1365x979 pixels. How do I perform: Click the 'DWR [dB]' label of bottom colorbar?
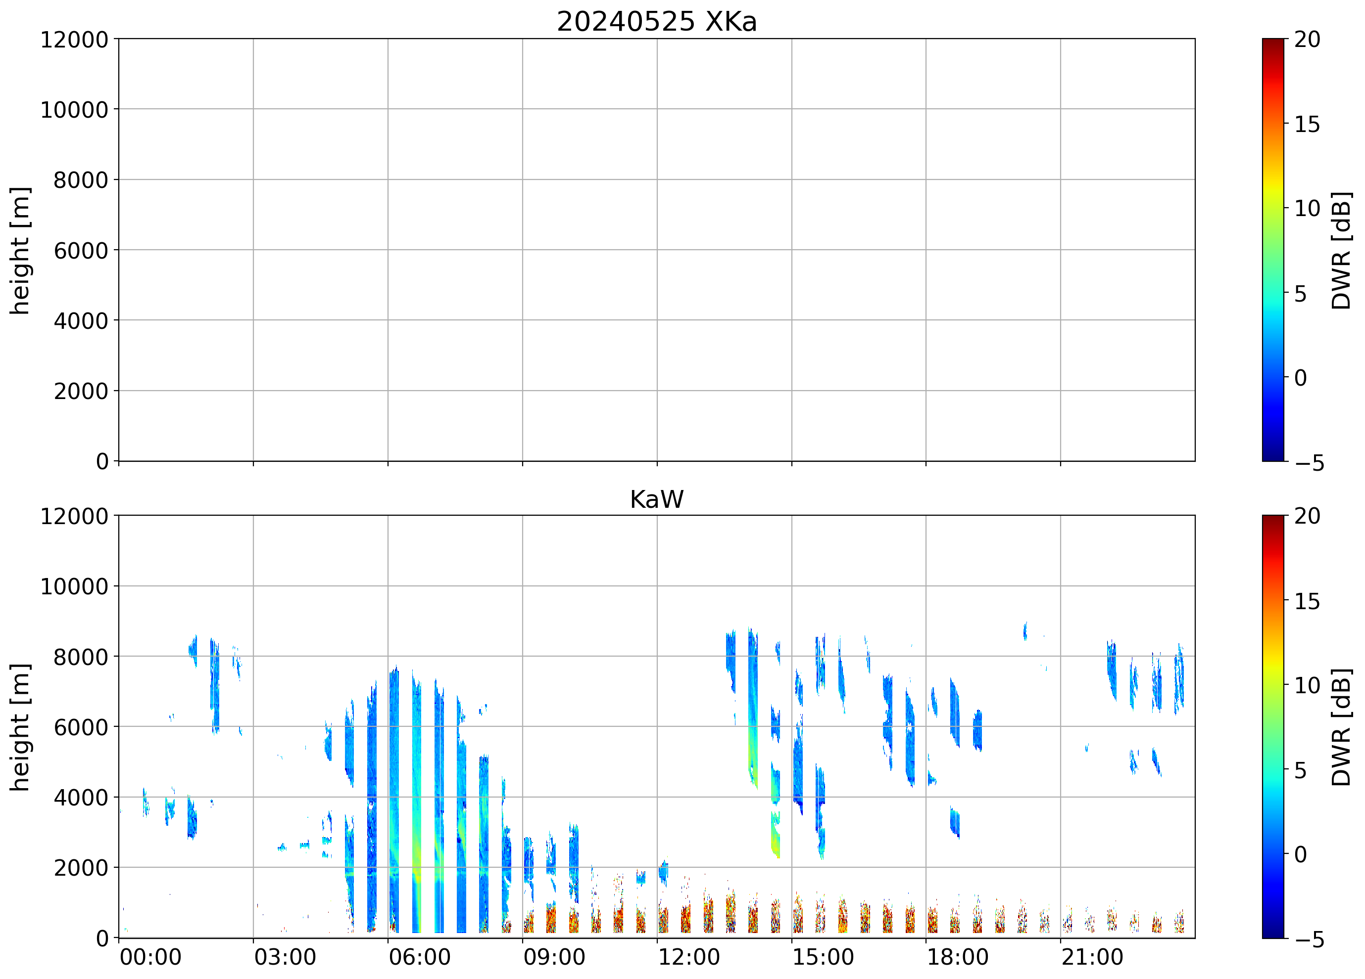(x=1342, y=727)
